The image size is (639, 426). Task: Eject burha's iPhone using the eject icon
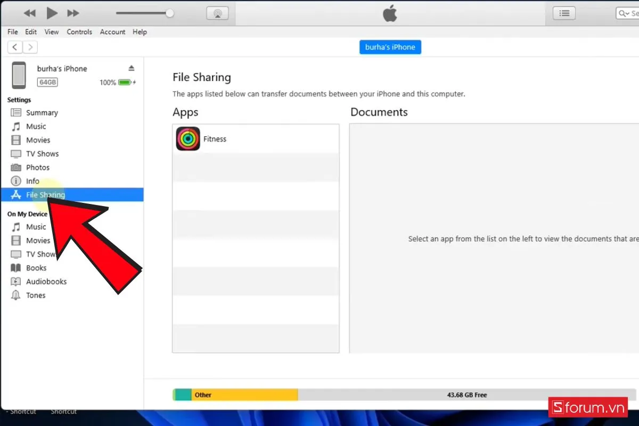pyautogui.click(x=131, y=68)
